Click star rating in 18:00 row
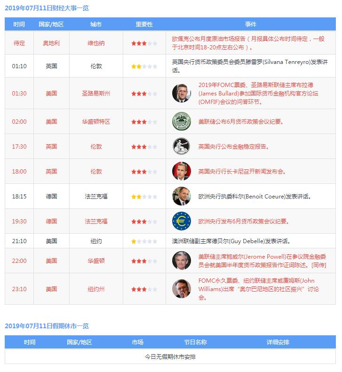342x372 pixels. (x=144, y=172)
